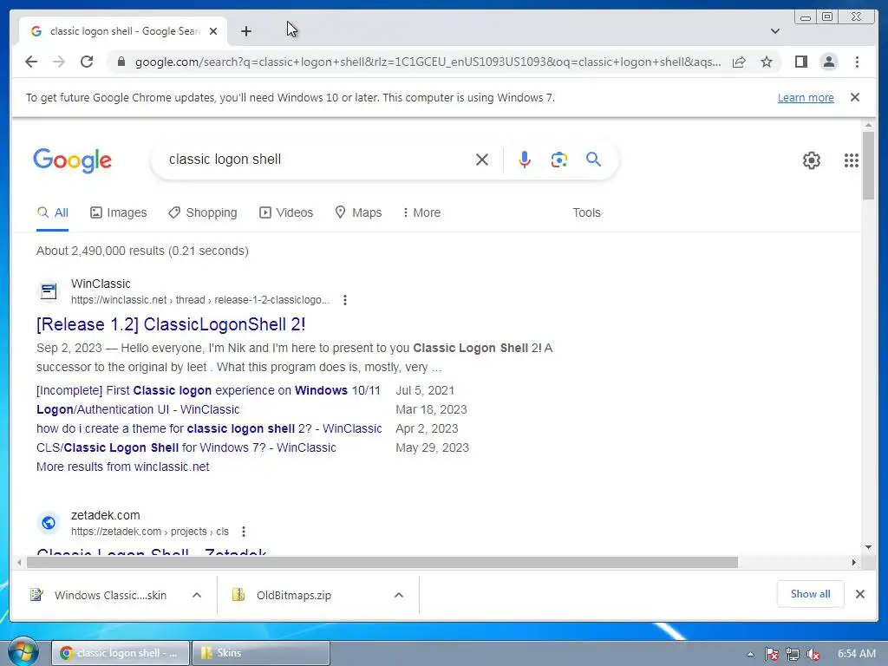Expand the More search filters menu
The height and width of the screenshot is (666, 888).
pos(421,213)
